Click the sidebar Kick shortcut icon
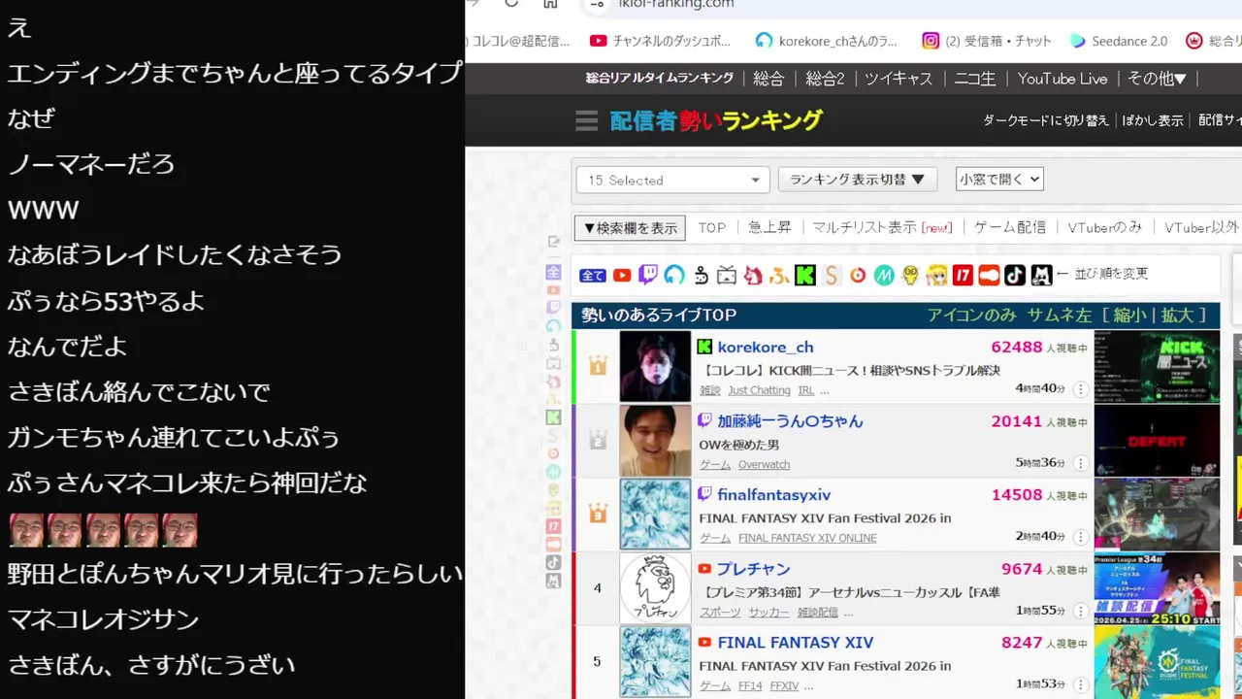1242x699 pixels. [x=553, y=417]
